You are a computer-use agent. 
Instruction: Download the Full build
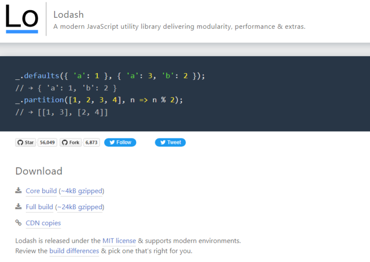pos(39,207)
